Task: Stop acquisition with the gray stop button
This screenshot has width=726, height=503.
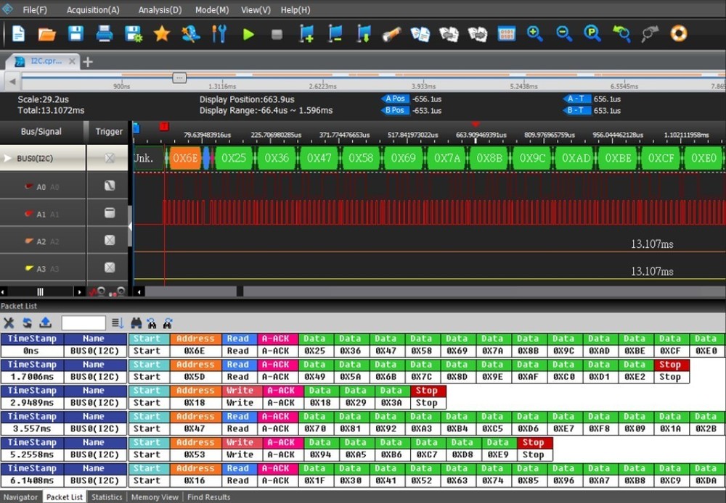Action: point(277,34)
